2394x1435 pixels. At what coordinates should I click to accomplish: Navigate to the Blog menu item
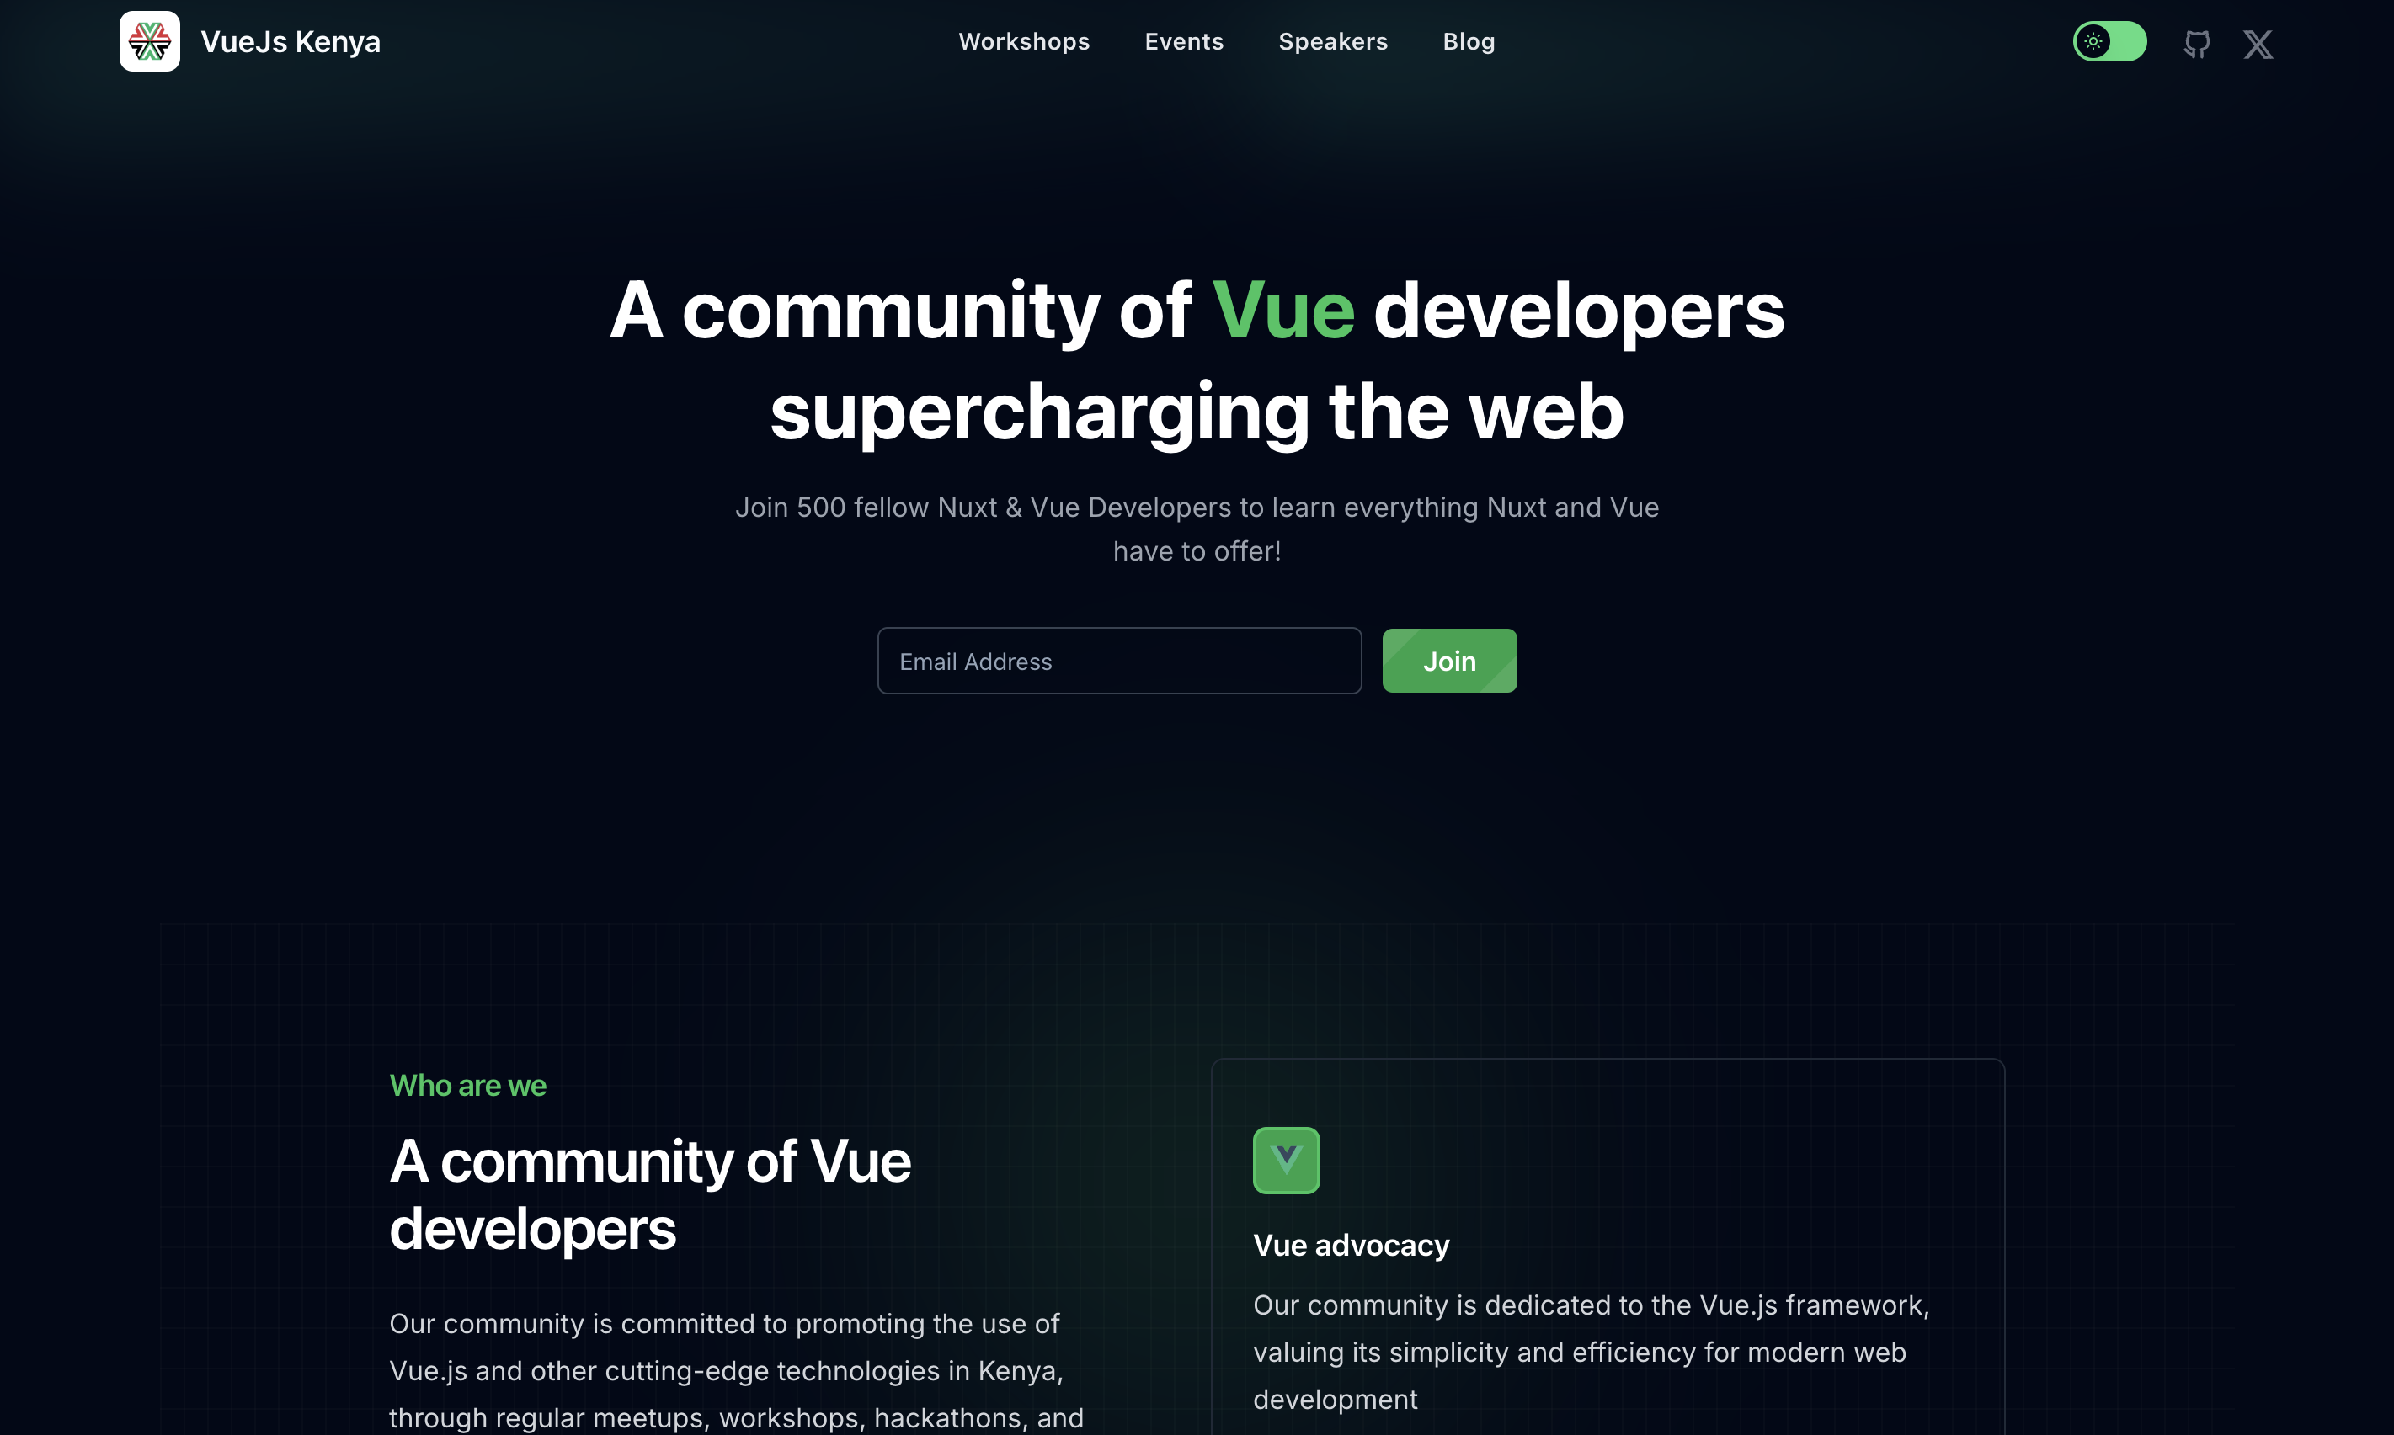click(x=1466, y=41)
